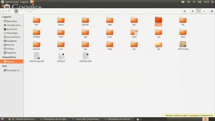This screenshot has width=215, height=121.
Task: Open the bin folder
Action: [37, 22]
